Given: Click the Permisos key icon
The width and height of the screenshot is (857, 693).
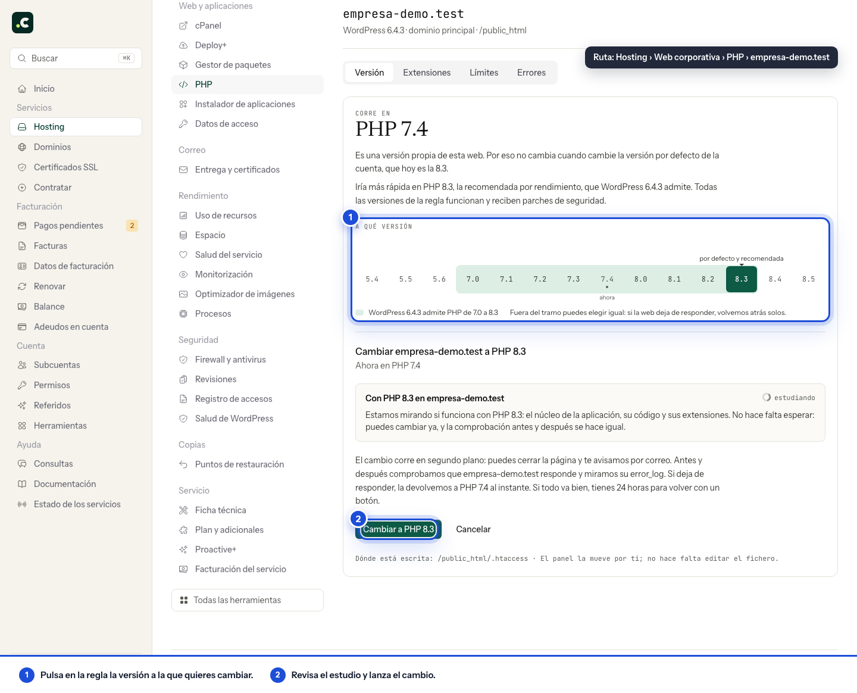Looking at the screenshot, I should (x=22, y=385).
